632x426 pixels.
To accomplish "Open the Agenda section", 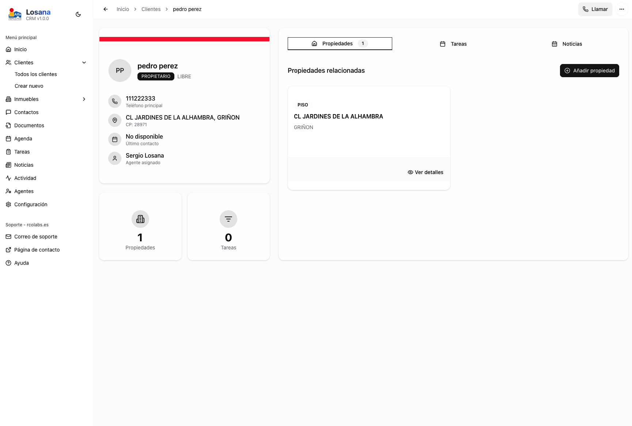I will (x=24, y=138).
